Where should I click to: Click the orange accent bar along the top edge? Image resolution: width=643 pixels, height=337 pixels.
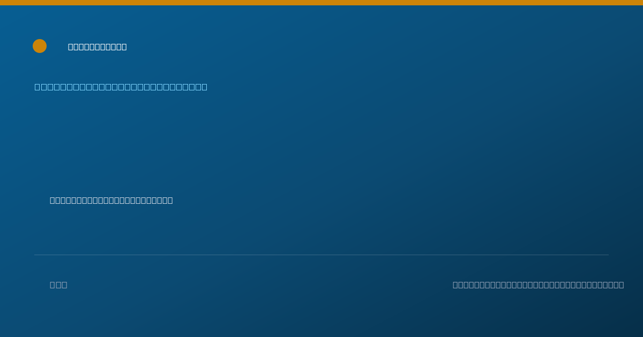[322, 3]
